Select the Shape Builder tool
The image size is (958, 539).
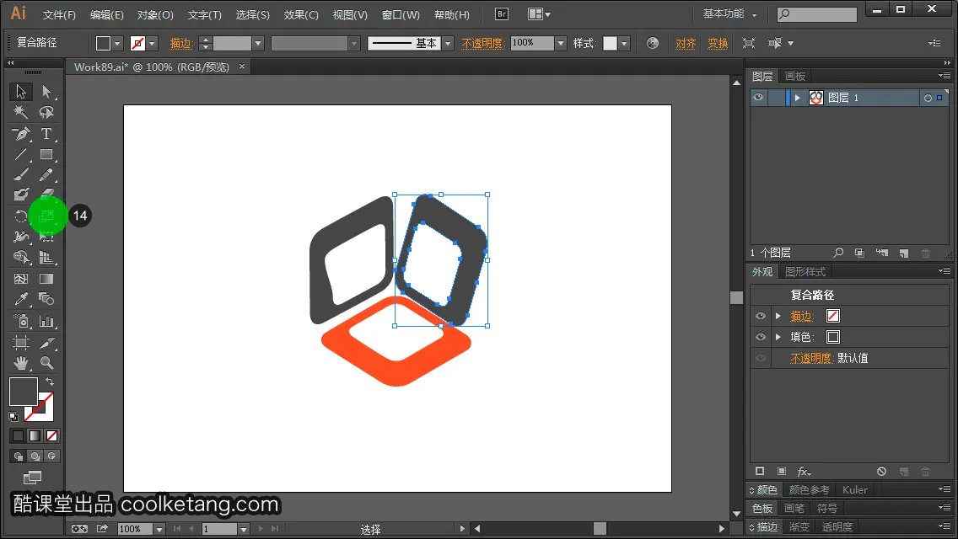tap(21, 257)
